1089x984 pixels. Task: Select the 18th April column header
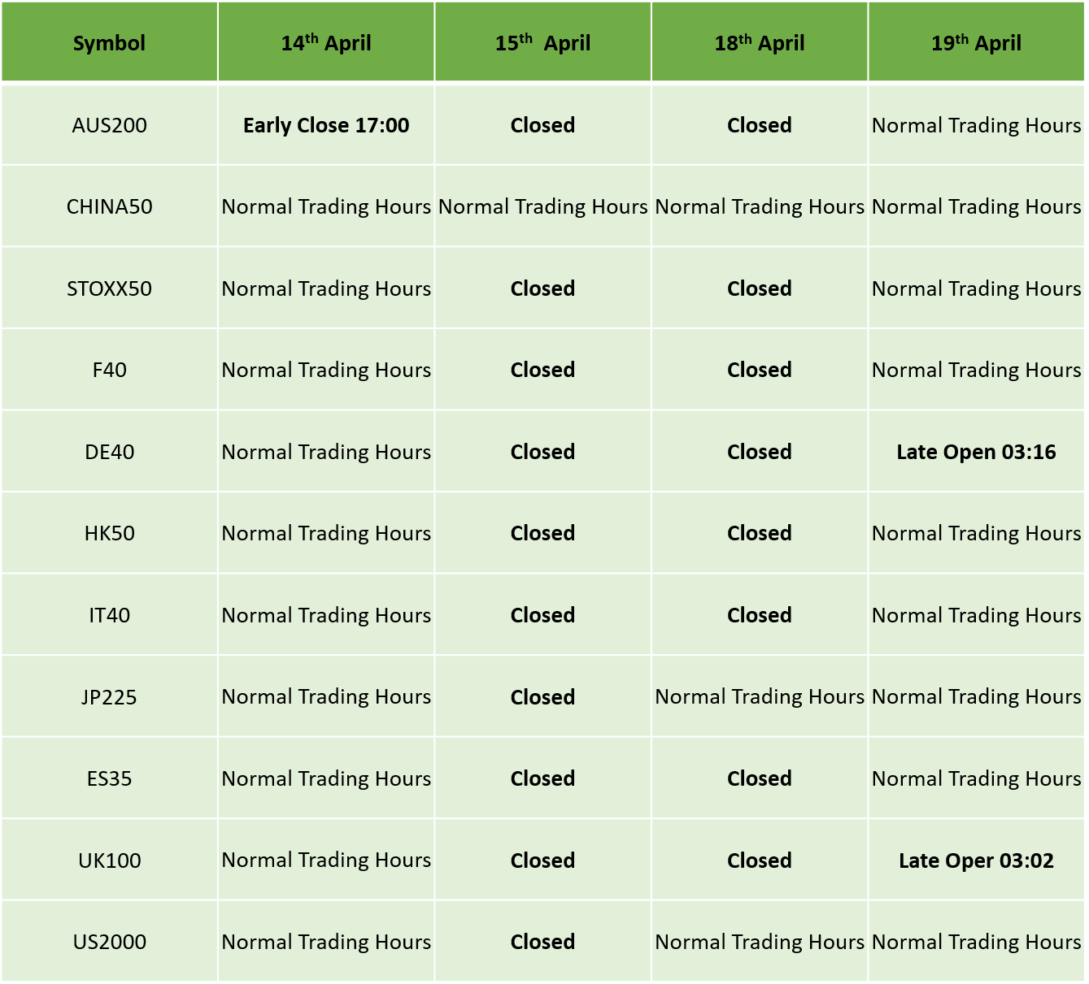[760, 42]
